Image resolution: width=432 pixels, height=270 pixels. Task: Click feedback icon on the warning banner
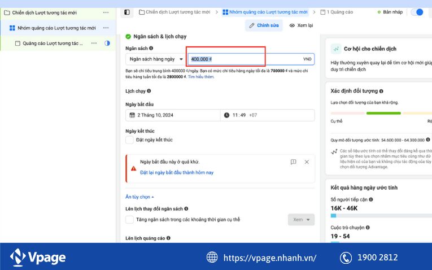[x=294, y=162]
